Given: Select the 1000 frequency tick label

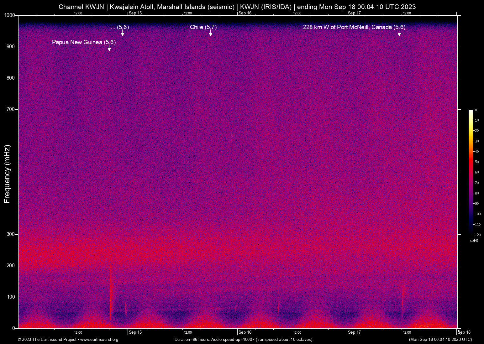Looking at the screenshot, I should tap(10, 15).
